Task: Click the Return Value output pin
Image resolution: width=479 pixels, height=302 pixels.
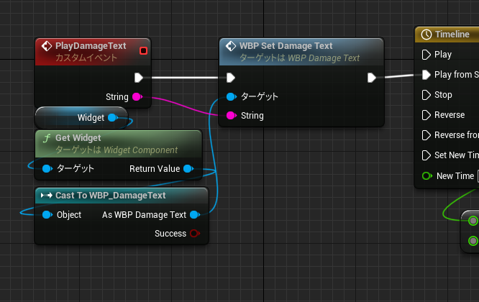Action: point(188,168)
